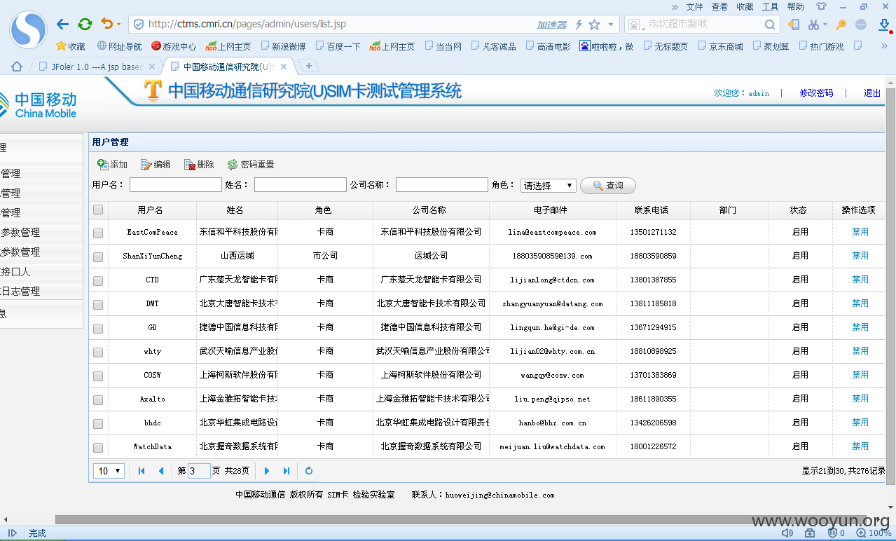
Task: Open the 收藏 menu in menu bar
Action: click(745, 6)
